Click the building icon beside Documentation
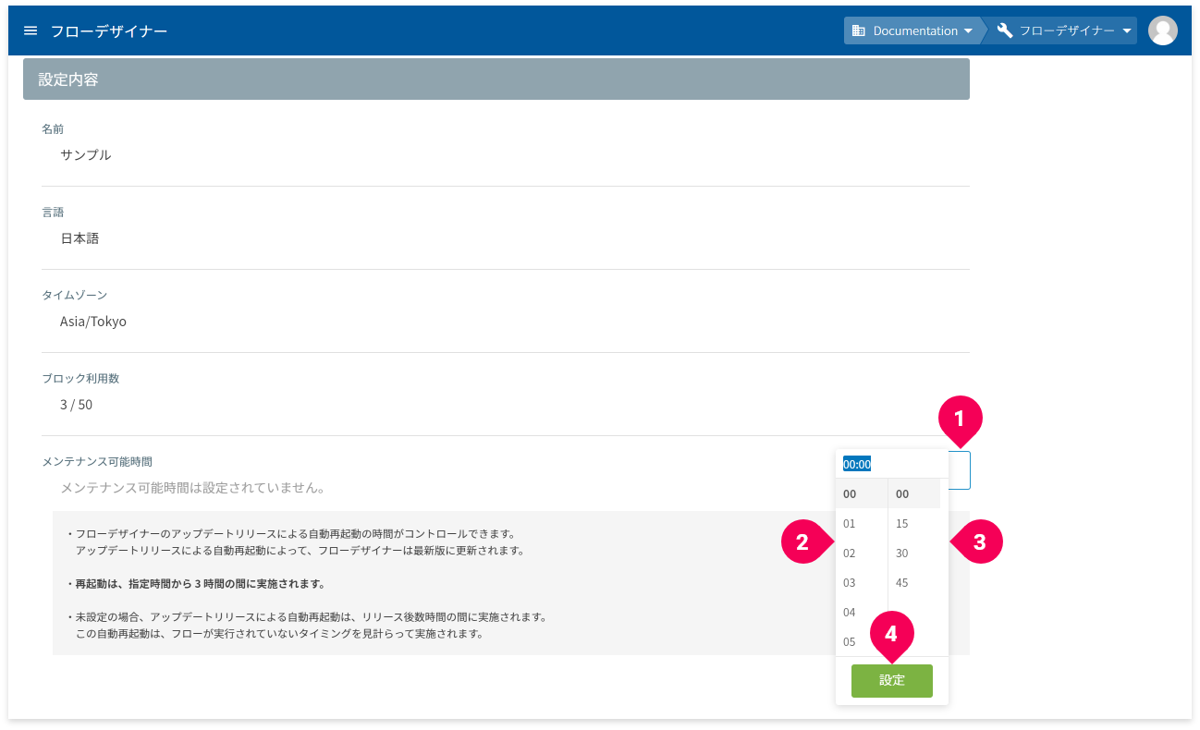This screenshot has height=730, width=1200. point(858,30)
